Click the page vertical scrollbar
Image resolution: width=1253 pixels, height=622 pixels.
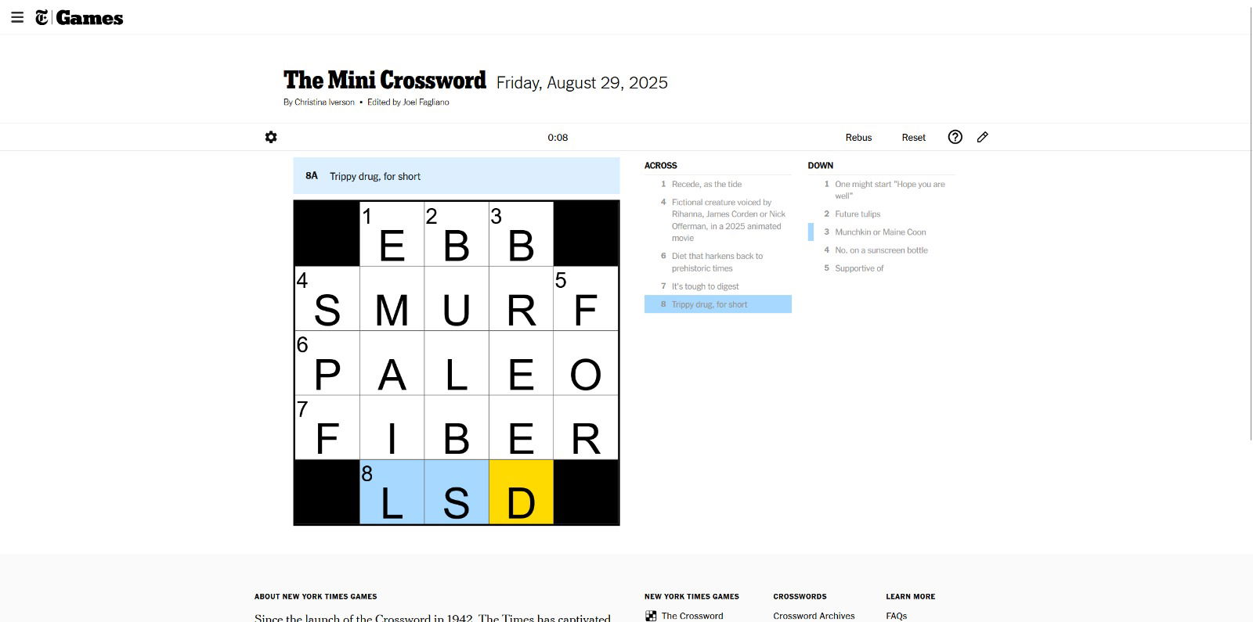coord(1250,223)
